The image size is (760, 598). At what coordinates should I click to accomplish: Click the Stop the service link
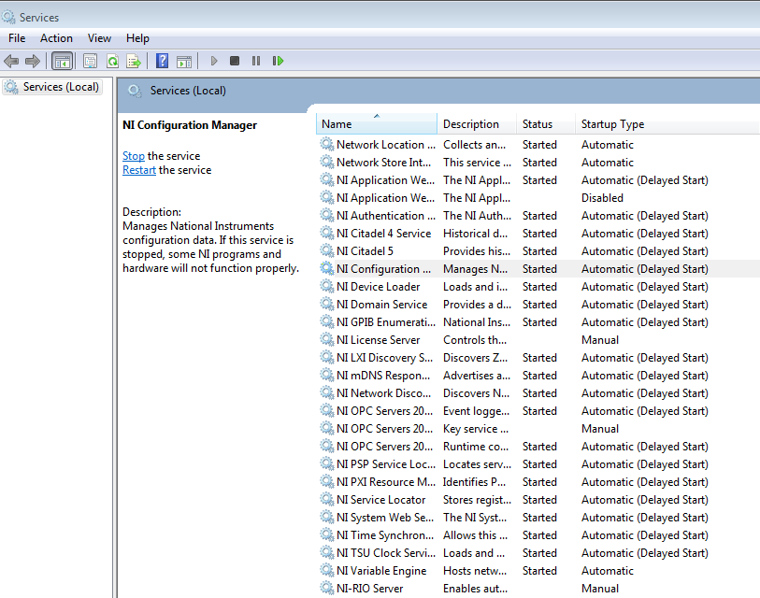click(134, 156)
